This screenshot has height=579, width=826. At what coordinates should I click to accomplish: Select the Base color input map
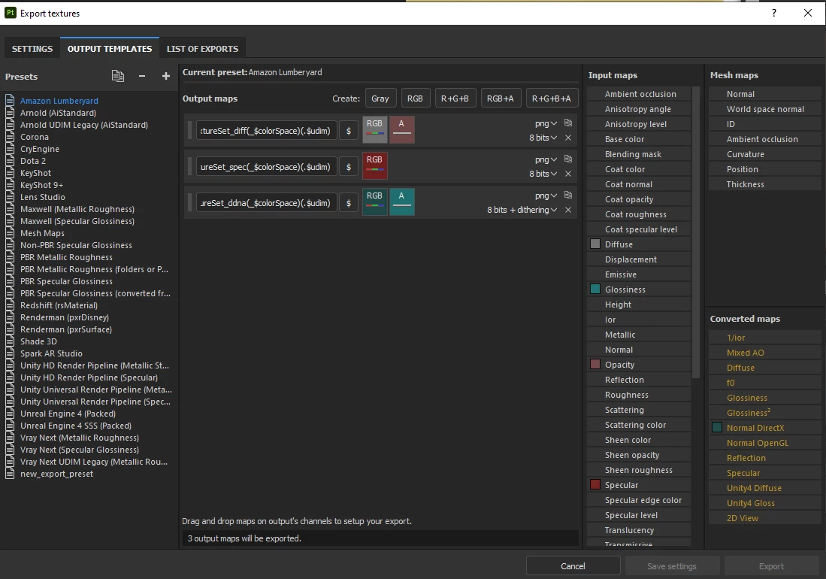click(639, 139)
